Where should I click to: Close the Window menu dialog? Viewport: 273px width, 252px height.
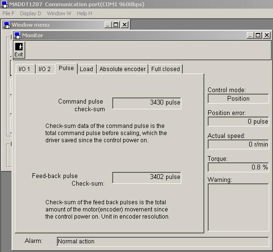point(125,25)
